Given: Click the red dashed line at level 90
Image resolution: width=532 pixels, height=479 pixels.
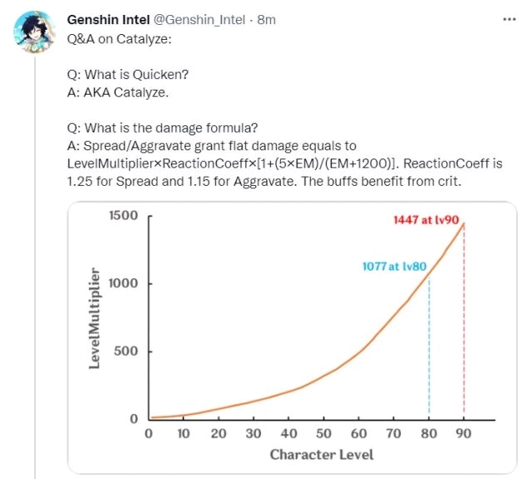Looking at the screenshot, I should click(464, 319).
